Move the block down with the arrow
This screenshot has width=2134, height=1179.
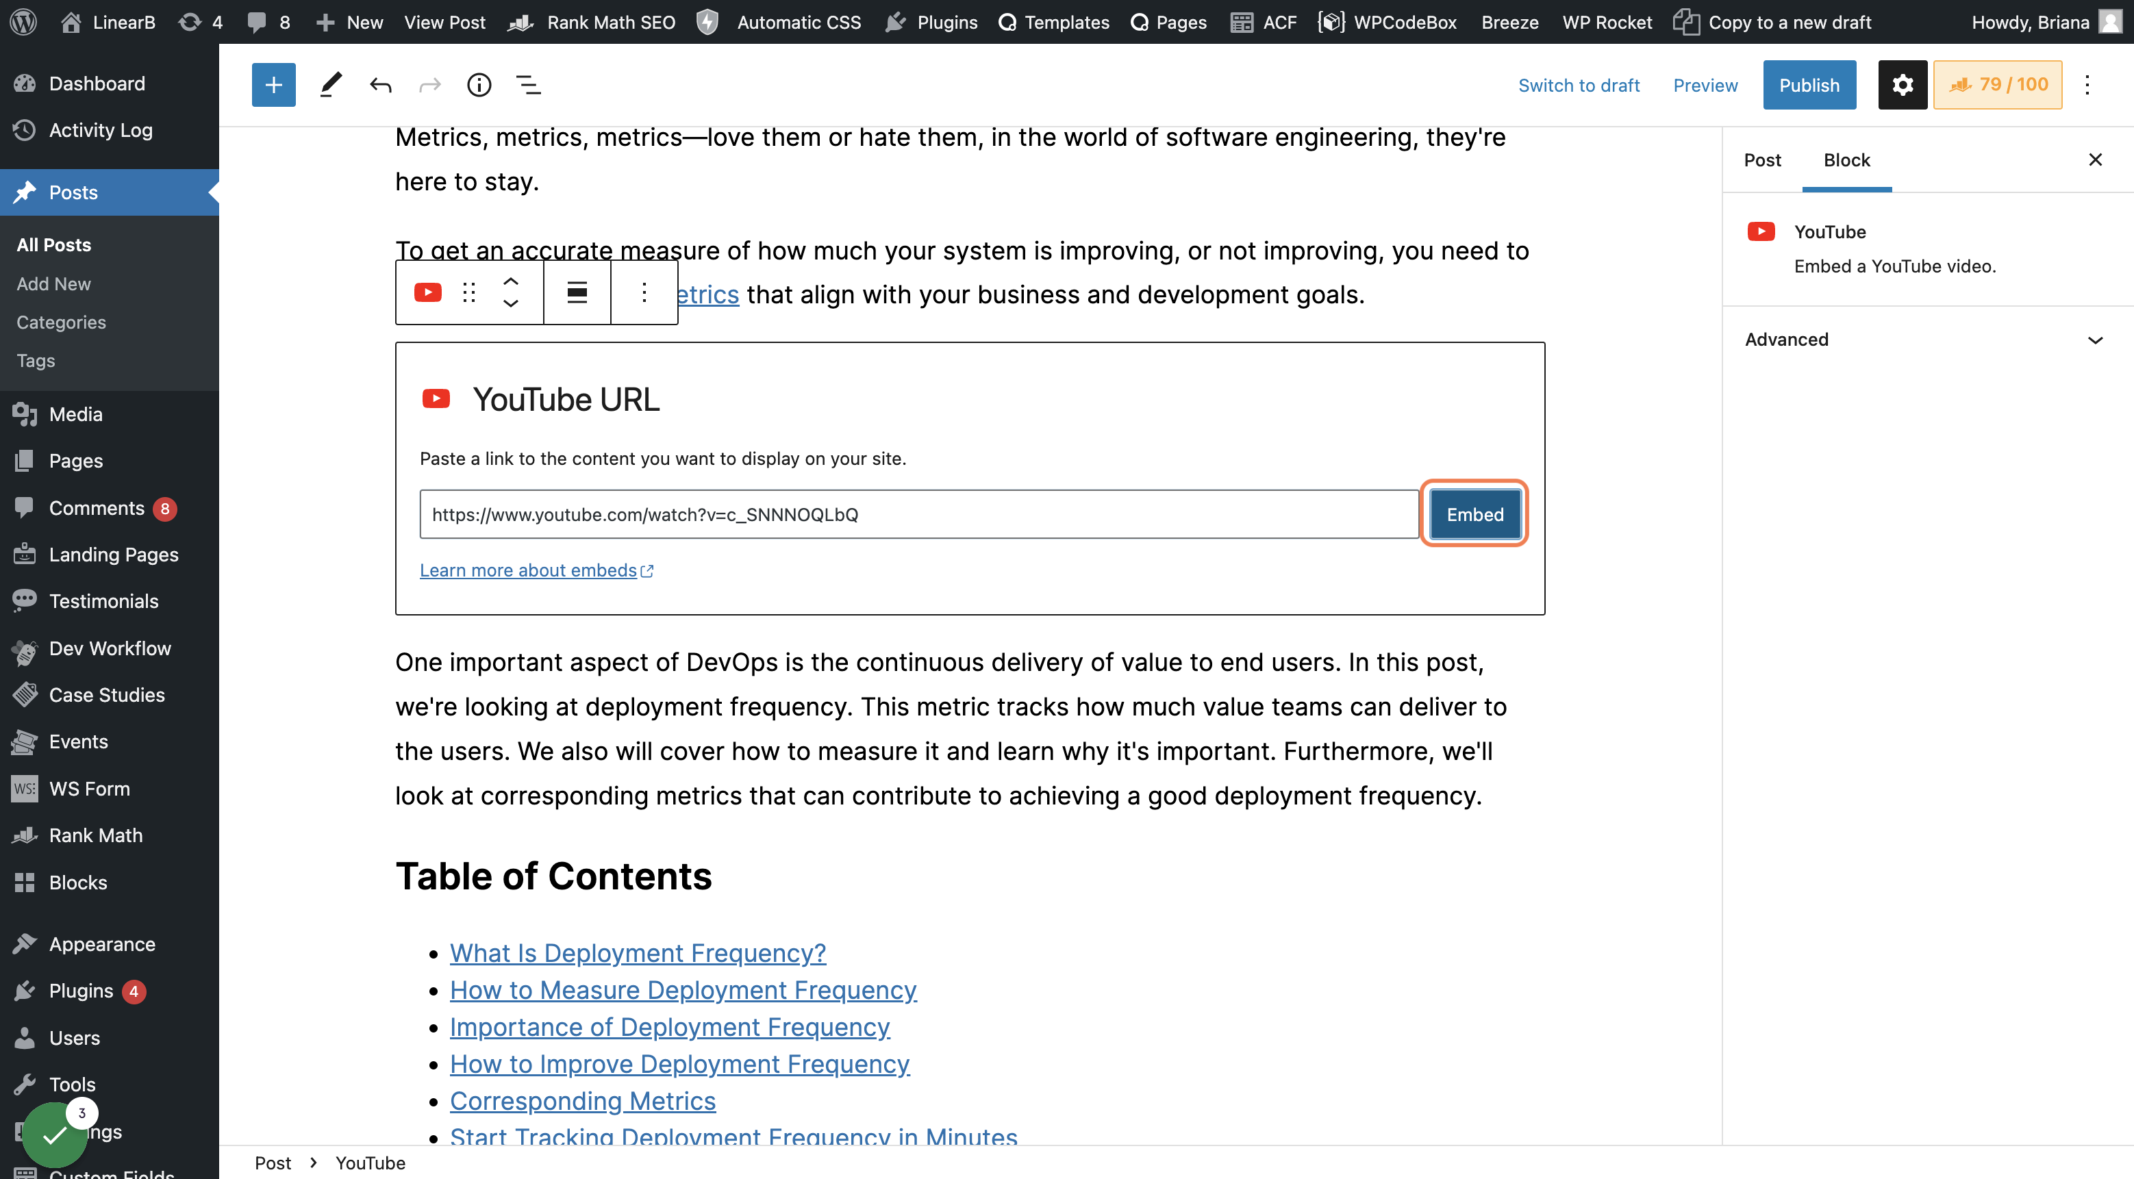coord(511,304)
